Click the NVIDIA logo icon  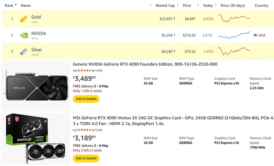(x=24, y=35)
